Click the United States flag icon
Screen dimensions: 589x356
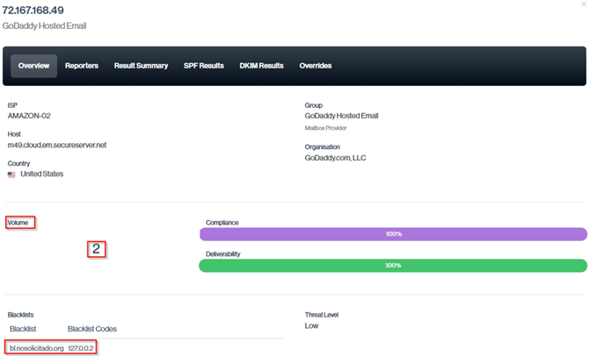(x=11, y=174)
